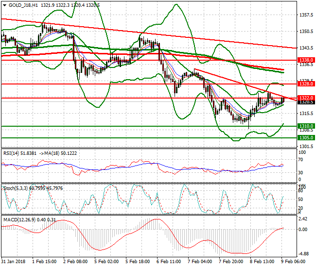Click the 5 Feb 02:00 time label
Screen dimensions: 316x267
pos(106,262)
